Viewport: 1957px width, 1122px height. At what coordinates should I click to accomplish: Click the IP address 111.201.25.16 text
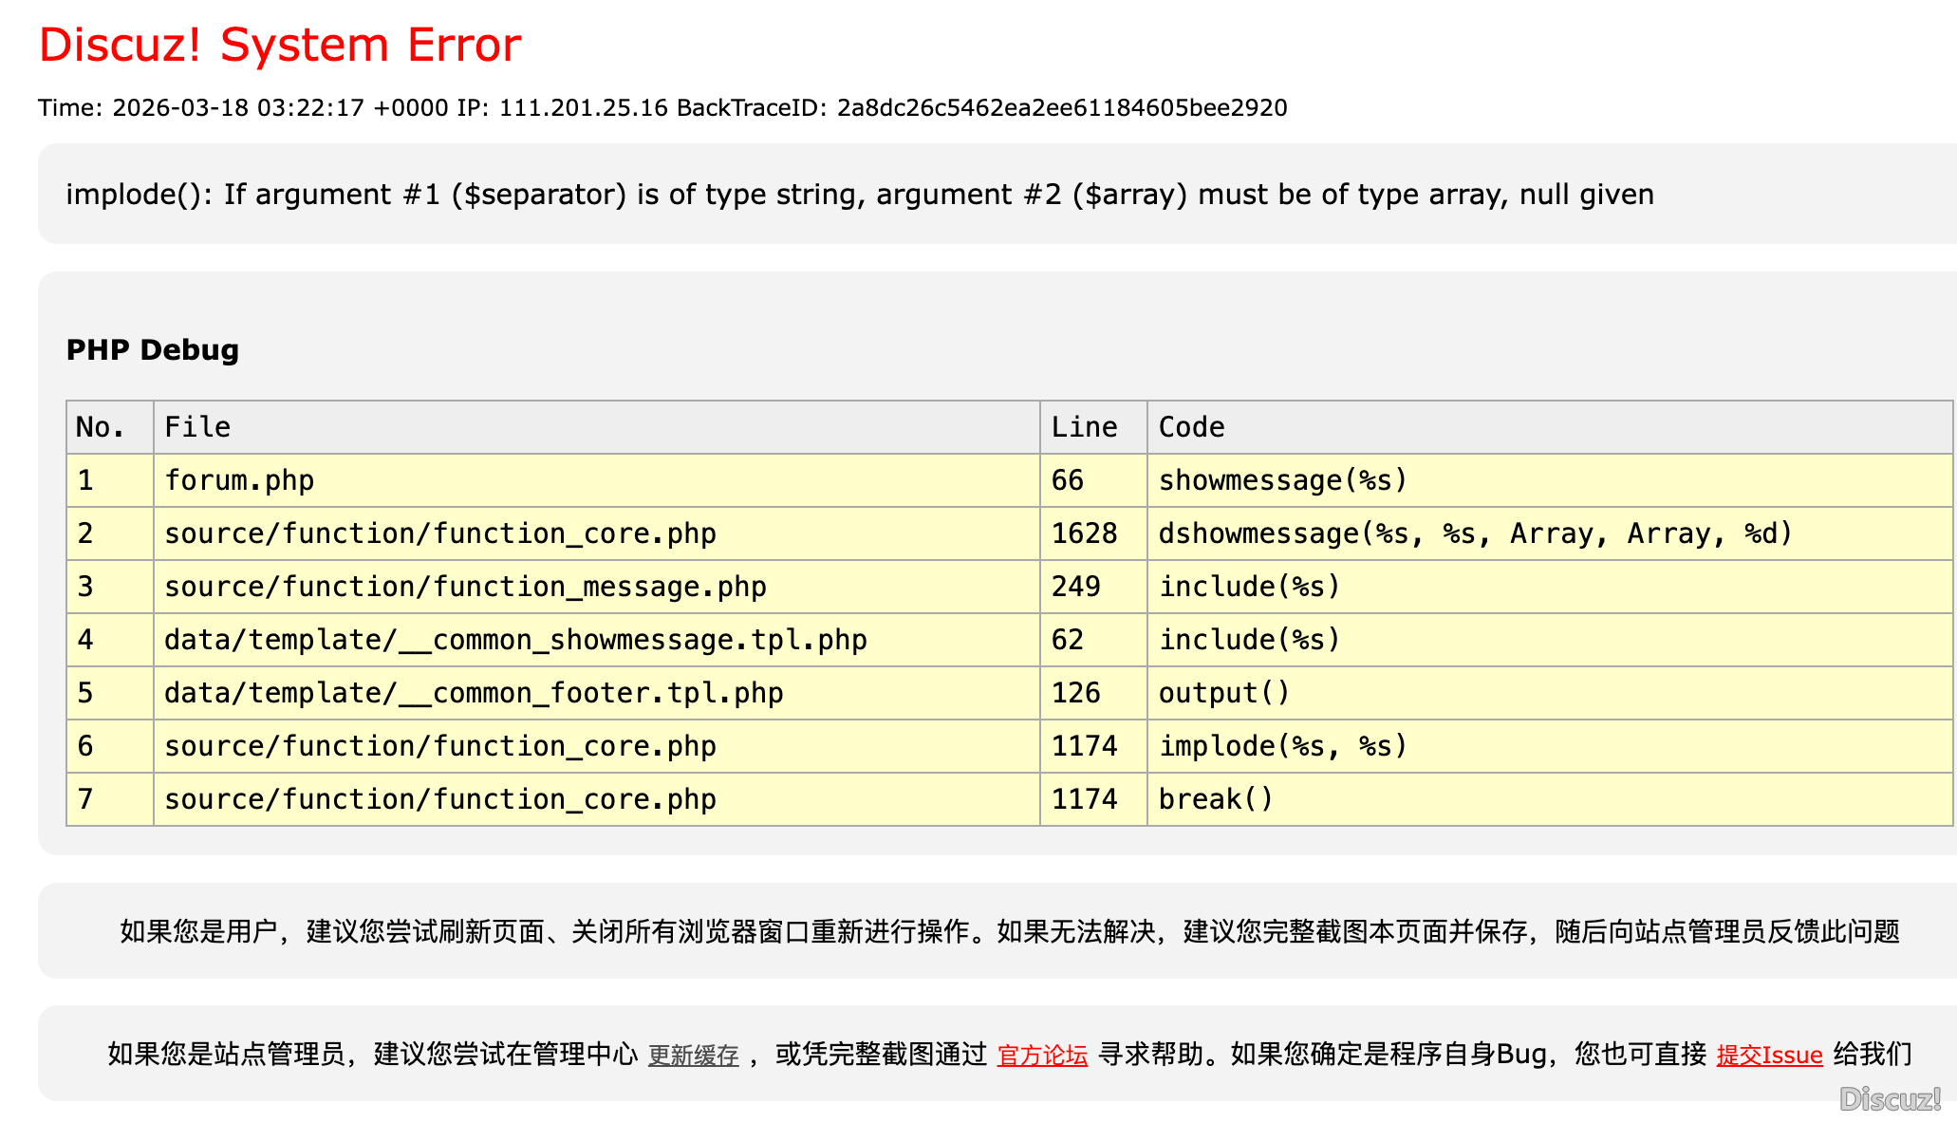[x=583, y=107]
